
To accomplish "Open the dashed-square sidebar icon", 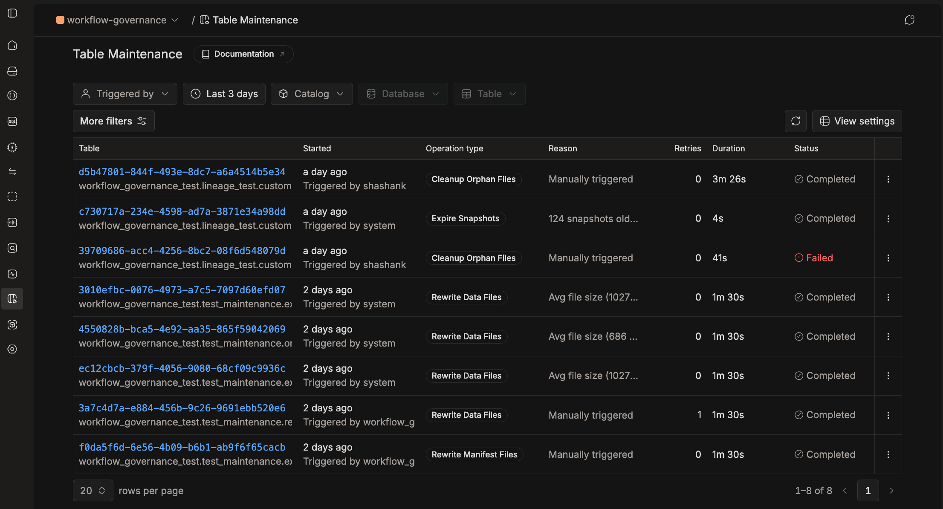I will (12, 197).
